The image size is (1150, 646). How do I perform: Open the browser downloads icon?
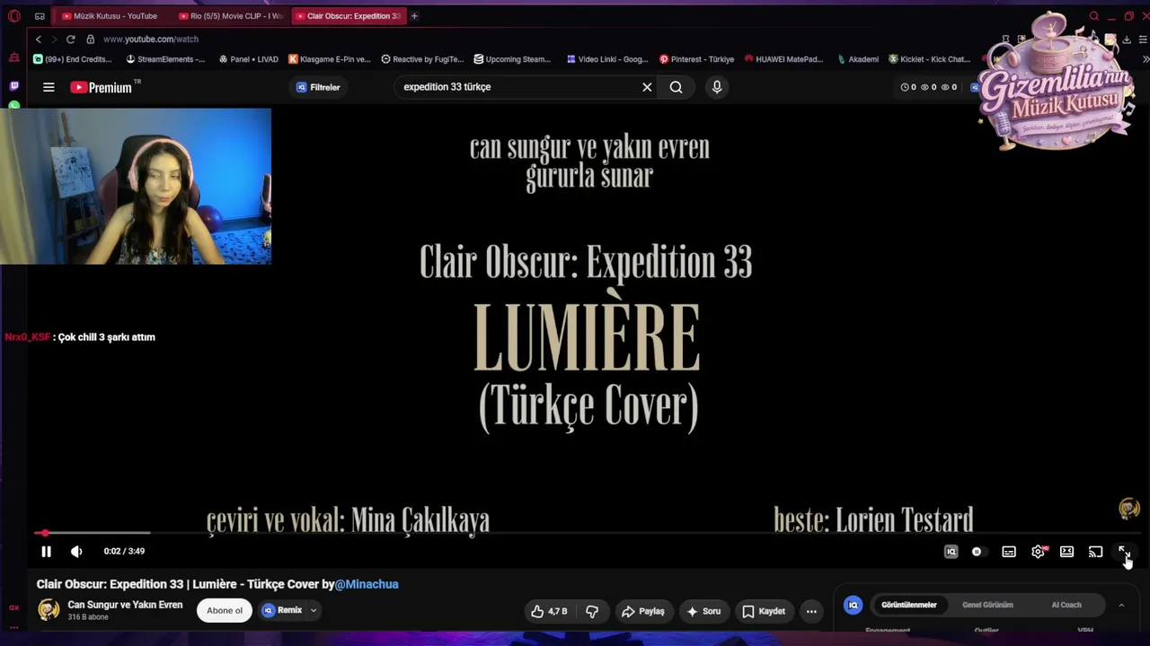coord(1127,39)
